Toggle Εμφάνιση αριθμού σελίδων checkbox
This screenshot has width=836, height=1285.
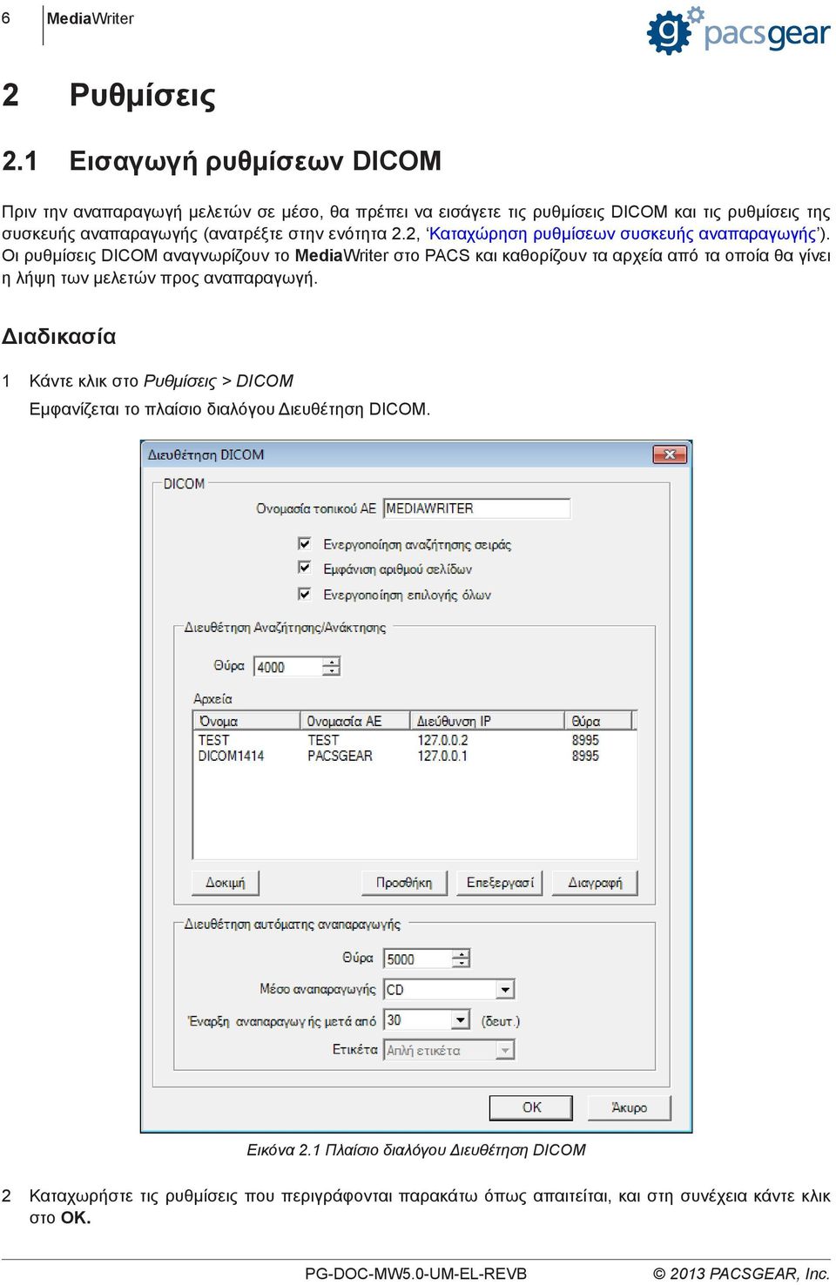click(305, 568)
